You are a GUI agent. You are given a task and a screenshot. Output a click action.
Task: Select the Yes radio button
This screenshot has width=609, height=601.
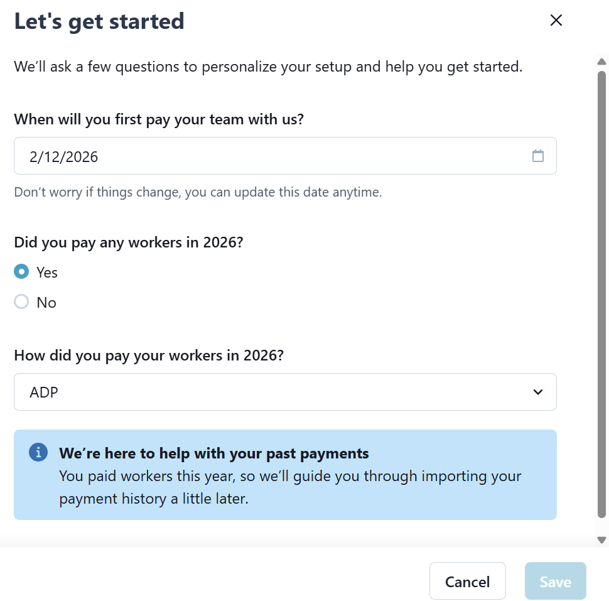[21, 272]
